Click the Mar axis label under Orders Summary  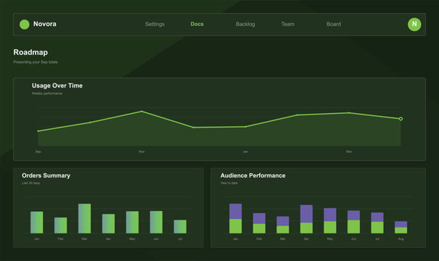[x=85, y=239]
